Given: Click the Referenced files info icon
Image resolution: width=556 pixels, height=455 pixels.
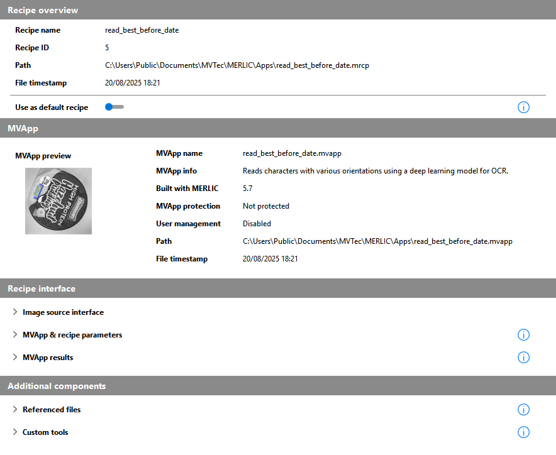Looking at the screenshot, I should tap(523, 410).
